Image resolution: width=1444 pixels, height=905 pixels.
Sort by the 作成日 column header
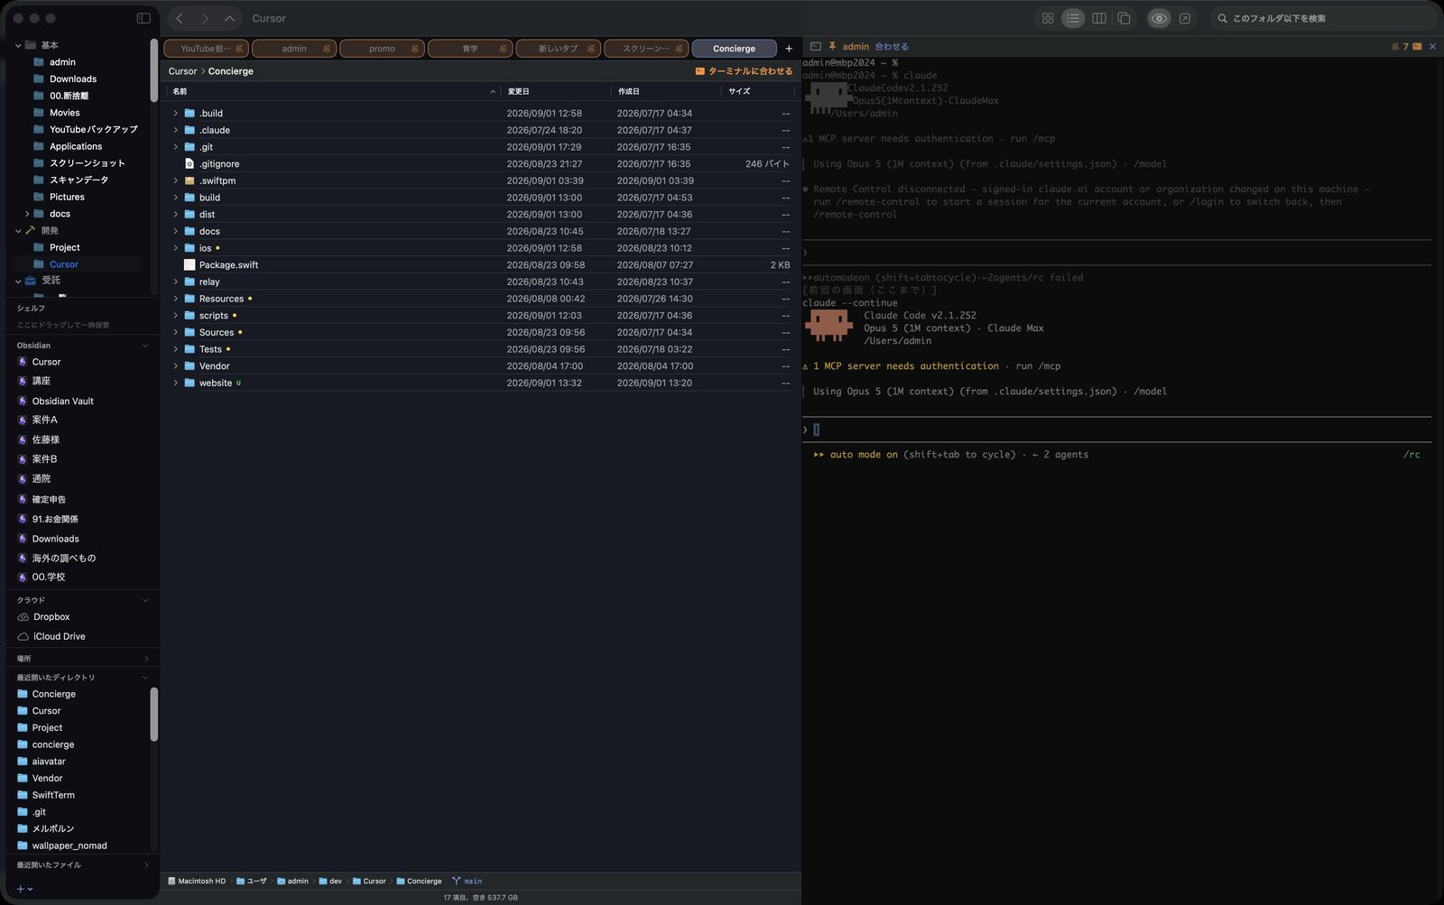pyautogui.click(x=666, y=91)
